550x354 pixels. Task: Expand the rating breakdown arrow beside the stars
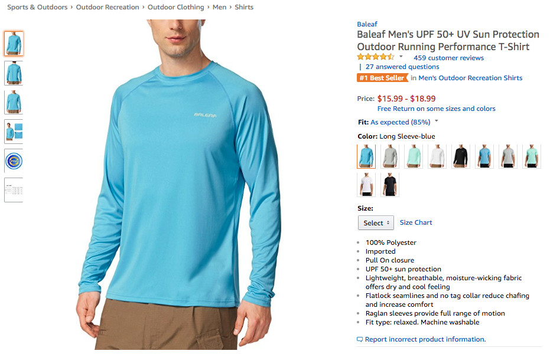click(x=401, y=57)
